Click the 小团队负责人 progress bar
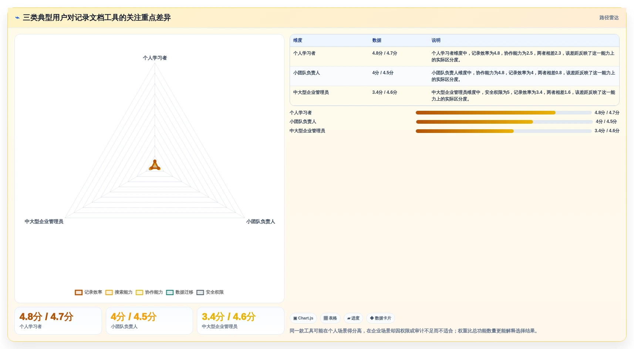634x349 pixels. [504, 122]
